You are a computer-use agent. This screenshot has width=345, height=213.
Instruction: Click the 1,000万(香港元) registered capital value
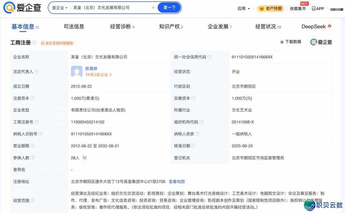tap(85, 98)
